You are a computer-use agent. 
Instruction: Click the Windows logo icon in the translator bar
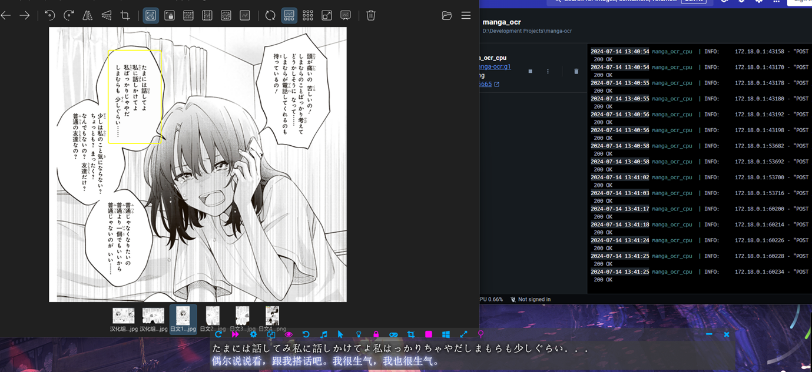[x=446, y=334]
